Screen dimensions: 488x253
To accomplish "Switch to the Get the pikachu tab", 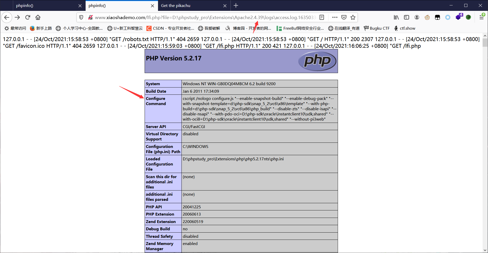I will point(194,5).
